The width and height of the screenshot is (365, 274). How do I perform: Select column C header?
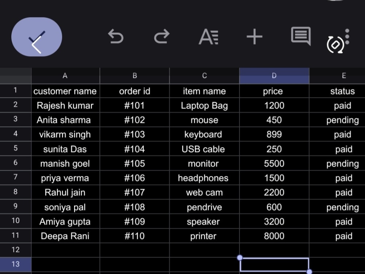tap(204, 76)
